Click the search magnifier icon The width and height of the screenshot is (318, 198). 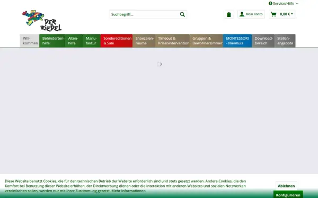[x=182, y=14]
